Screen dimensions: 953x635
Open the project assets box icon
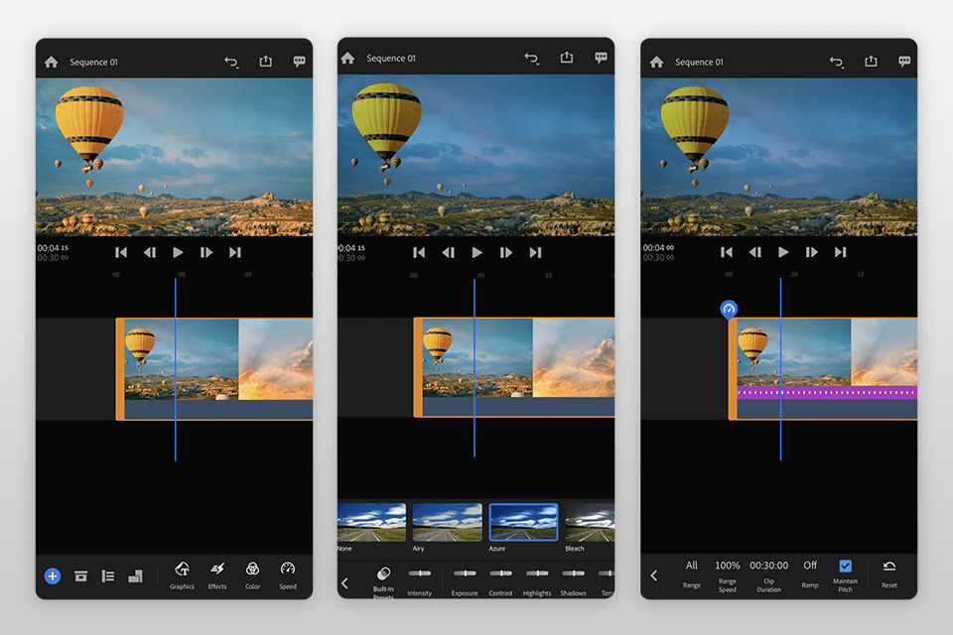[x=80, y=576]
